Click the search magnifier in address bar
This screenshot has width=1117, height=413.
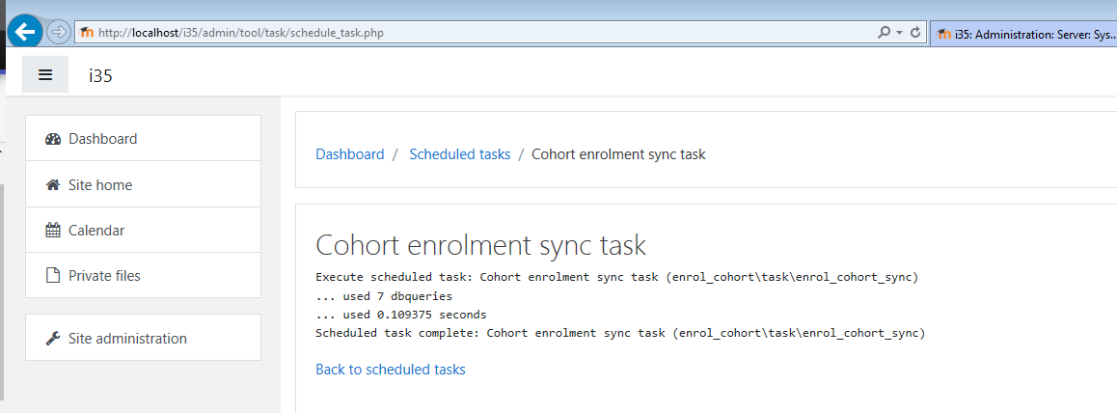[885, 32]
